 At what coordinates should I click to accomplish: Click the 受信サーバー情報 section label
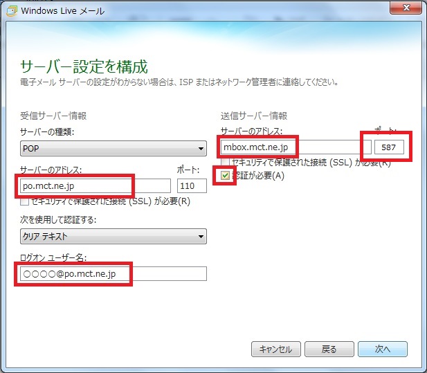click(x=53, y=116)
